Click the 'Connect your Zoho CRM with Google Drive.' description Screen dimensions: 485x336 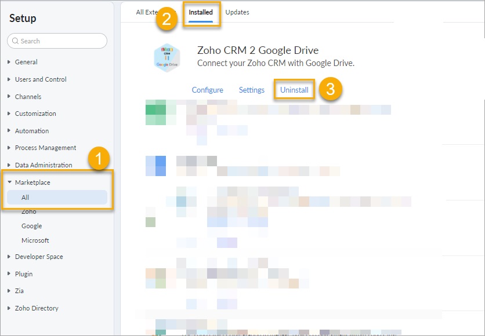pos(276,63)
